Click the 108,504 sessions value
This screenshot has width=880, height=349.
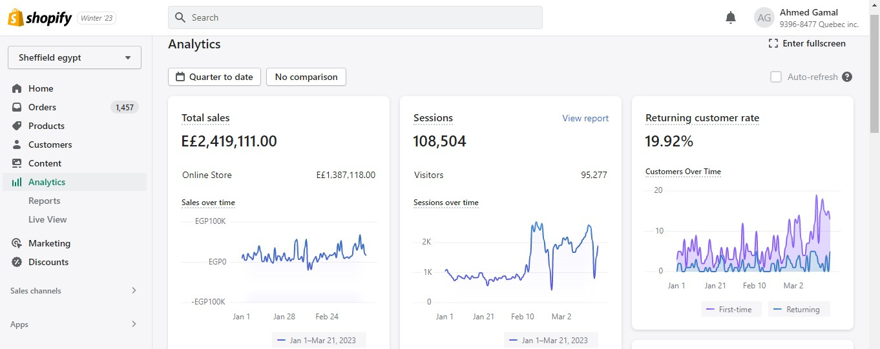[x=439, y=141]
